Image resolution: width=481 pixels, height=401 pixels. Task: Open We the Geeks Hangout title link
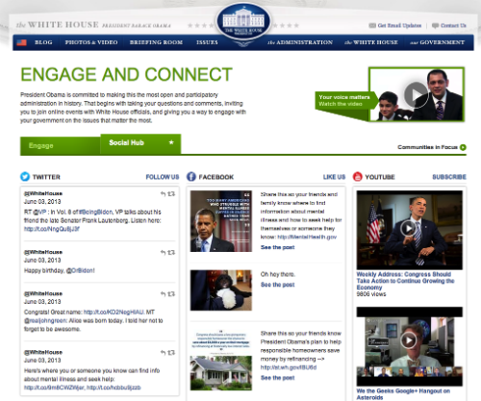point(403,394)
